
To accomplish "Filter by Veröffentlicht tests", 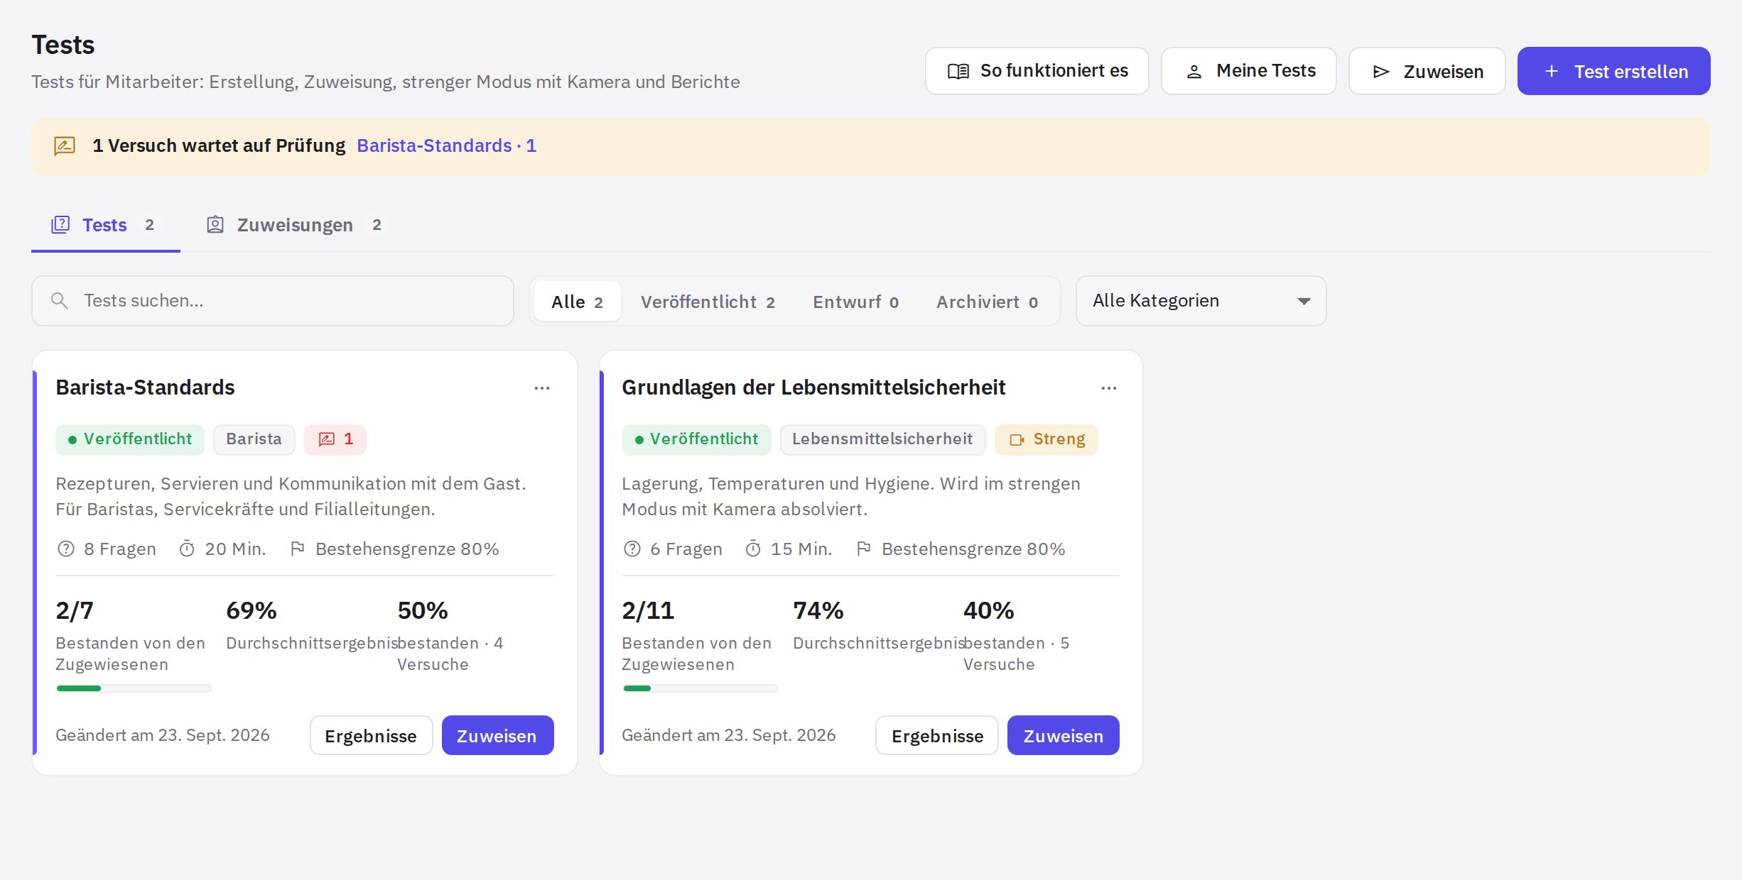I will 708,302.
